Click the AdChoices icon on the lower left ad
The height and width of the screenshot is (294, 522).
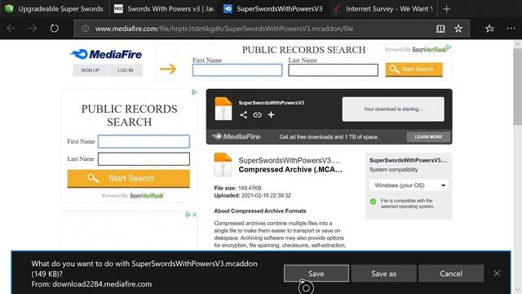click(188, 215)
